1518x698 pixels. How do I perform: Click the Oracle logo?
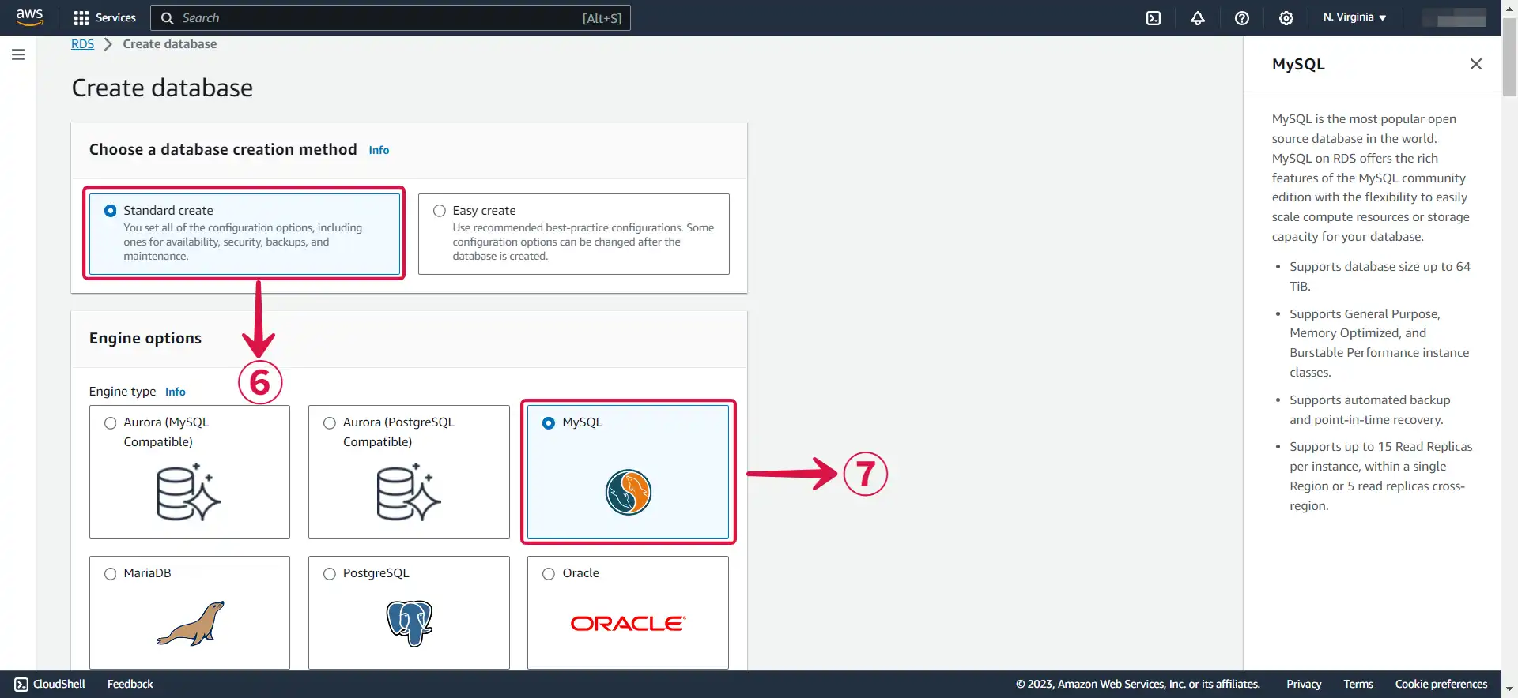[629, 623]
